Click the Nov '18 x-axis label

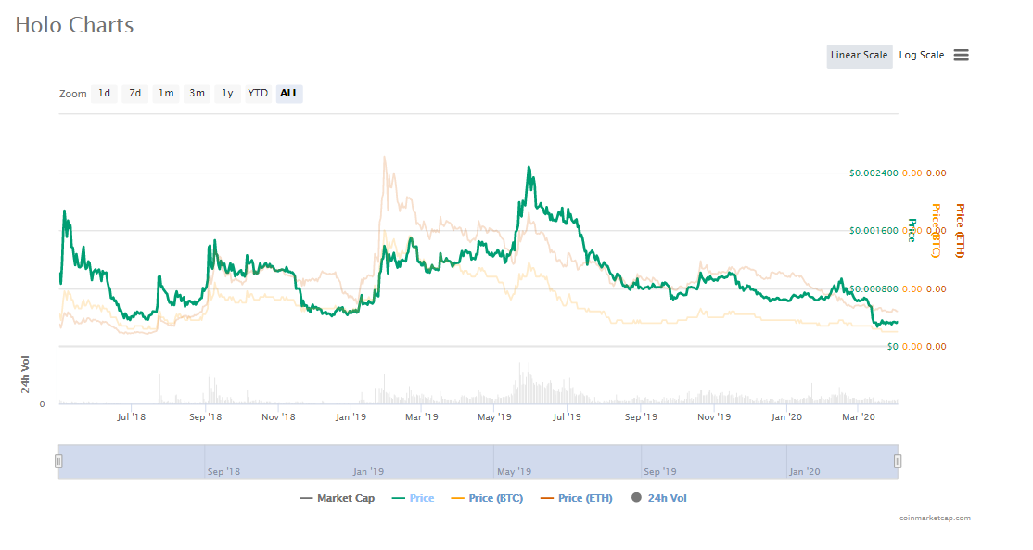point(279,417)
